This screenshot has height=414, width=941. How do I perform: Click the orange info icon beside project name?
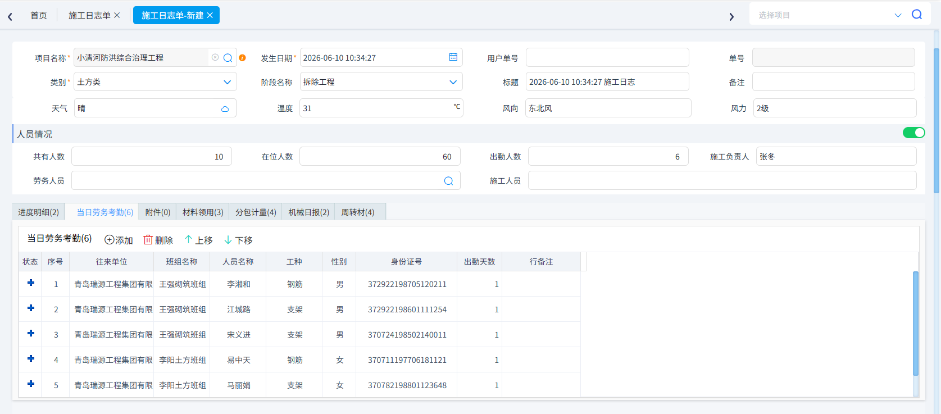tap(243, 58)
